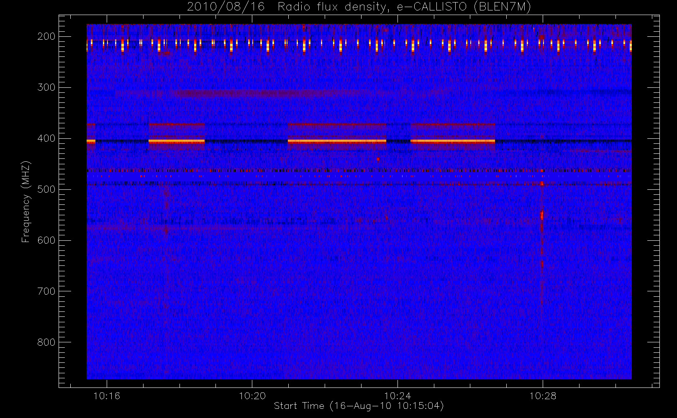677x418 pixels.
Task: Click the 'Frequency (MHZ)' axis label
Action: (x=26, y=201)
